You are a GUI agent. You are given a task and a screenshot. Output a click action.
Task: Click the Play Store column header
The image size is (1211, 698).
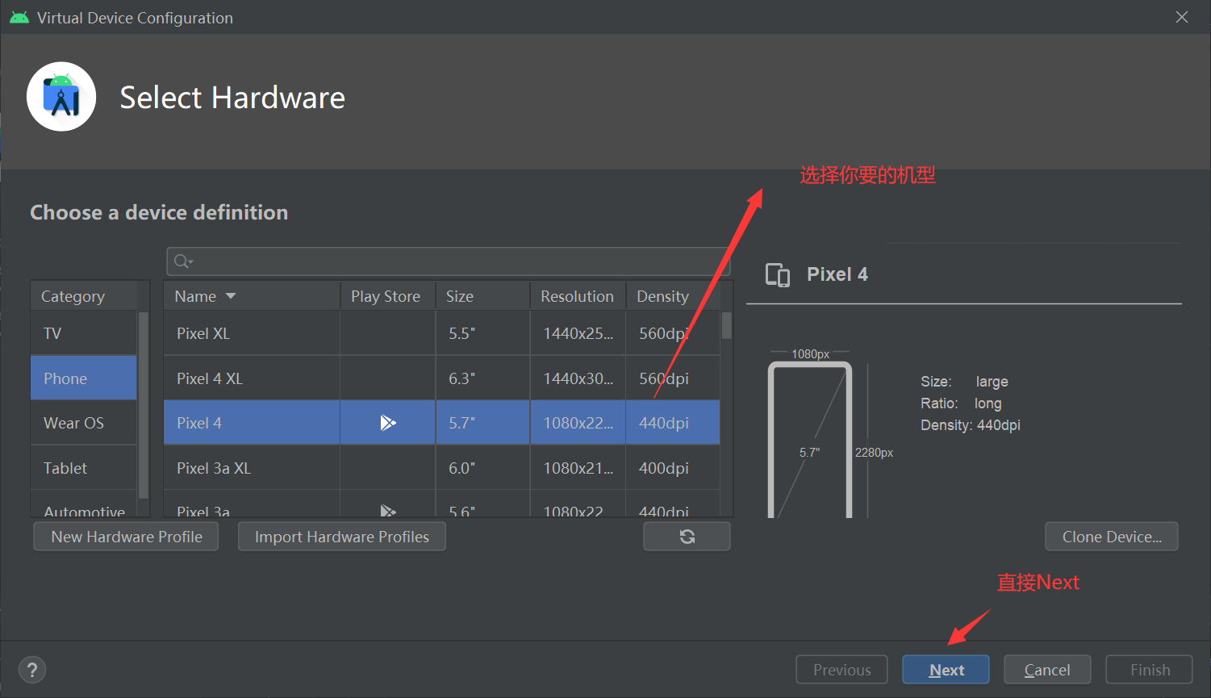[x=388, y=296]
